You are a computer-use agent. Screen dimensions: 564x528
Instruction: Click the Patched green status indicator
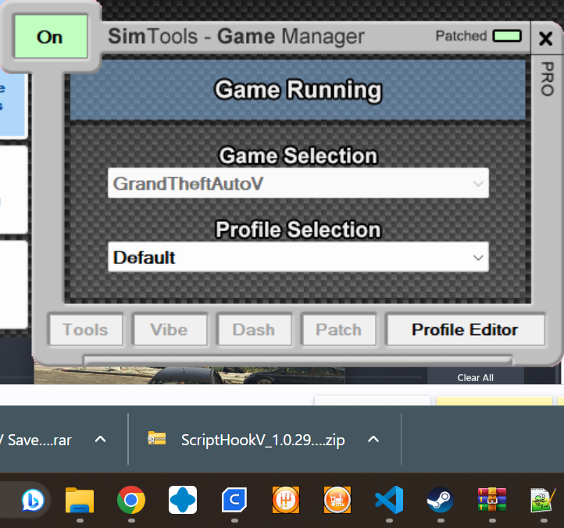(x=507, y=36)
